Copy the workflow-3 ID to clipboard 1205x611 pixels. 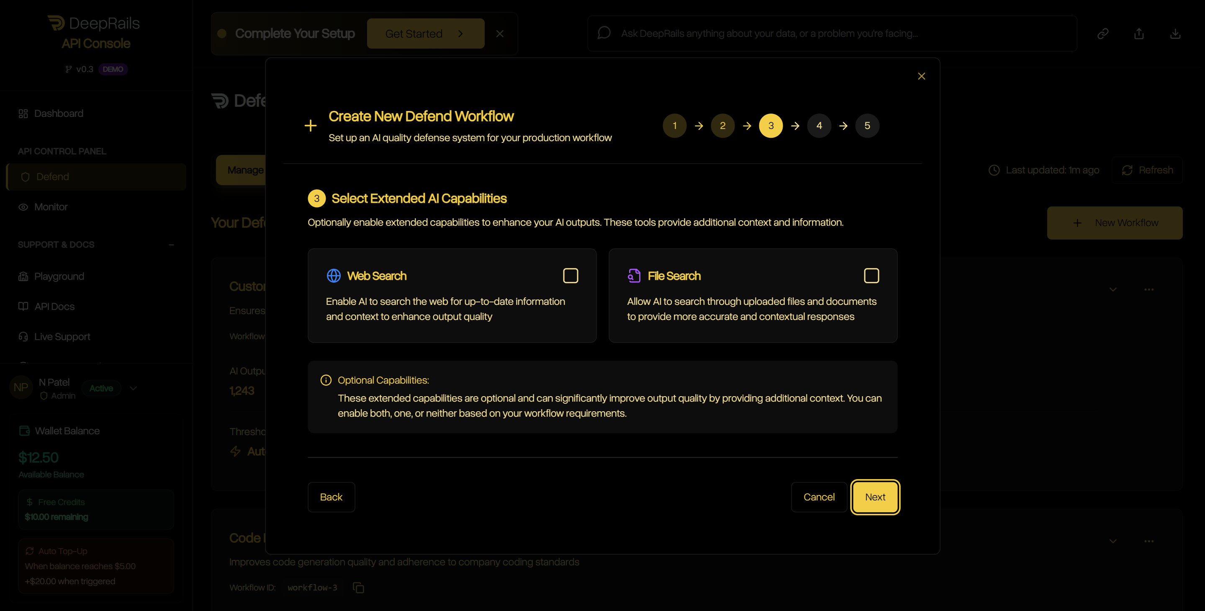358,588
